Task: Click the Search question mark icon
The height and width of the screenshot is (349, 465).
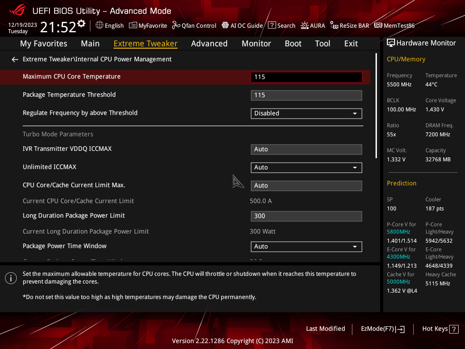Action: (272, 25)
